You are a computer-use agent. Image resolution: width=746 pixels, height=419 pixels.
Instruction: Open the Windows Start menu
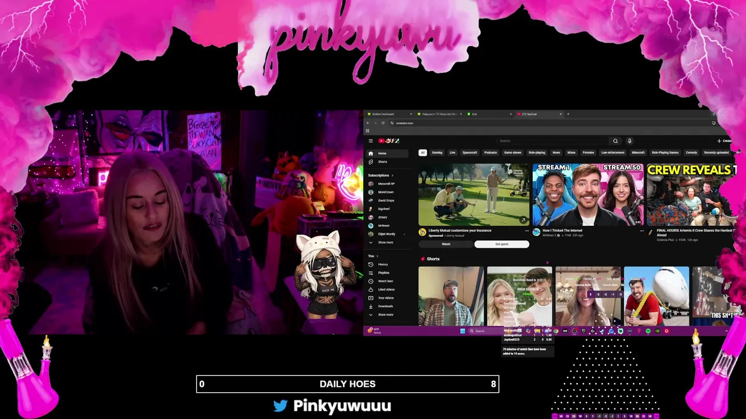click(462, 331)
